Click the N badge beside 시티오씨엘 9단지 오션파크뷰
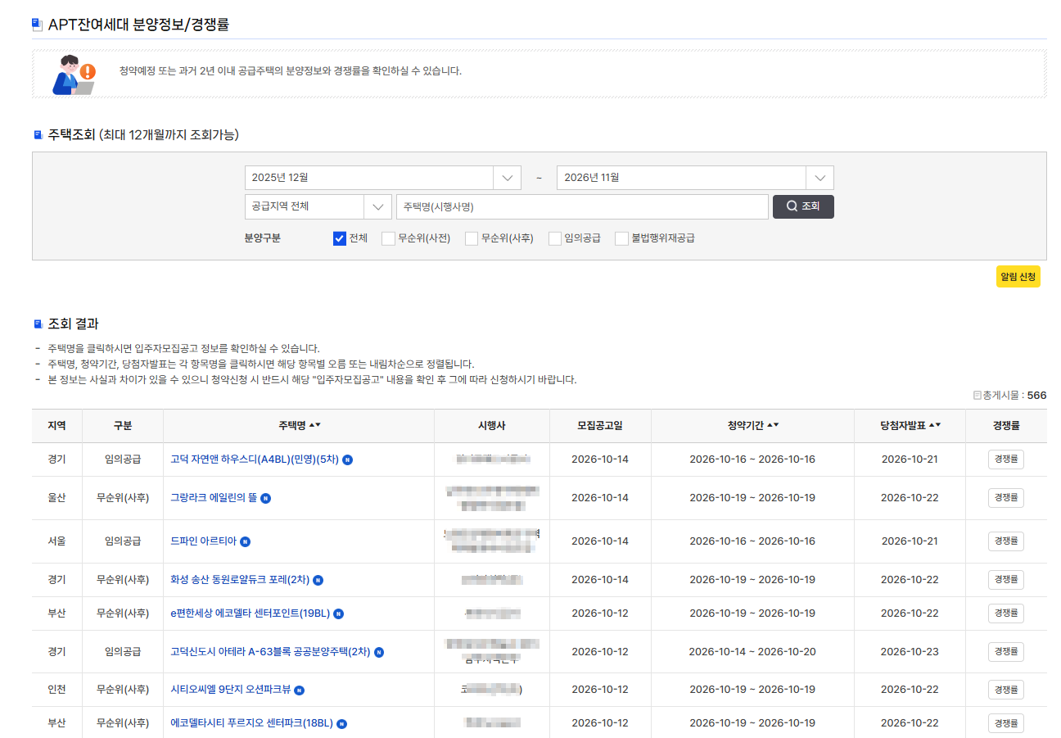Image resolution: width=1061 pixels, height=738 pixels. (299, 690)
